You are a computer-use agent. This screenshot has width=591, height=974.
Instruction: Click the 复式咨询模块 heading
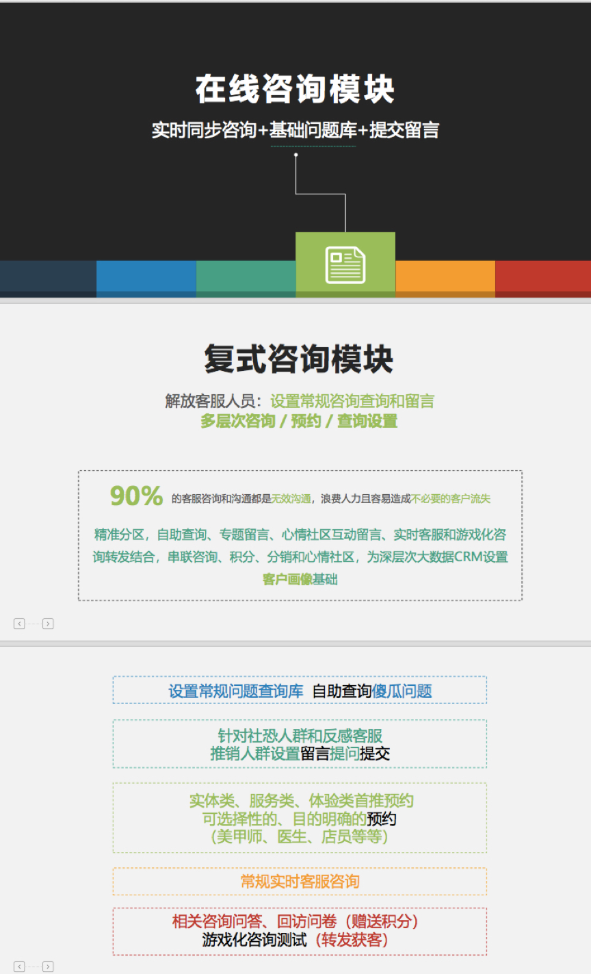pyautogui.click(x=299, y=359)
